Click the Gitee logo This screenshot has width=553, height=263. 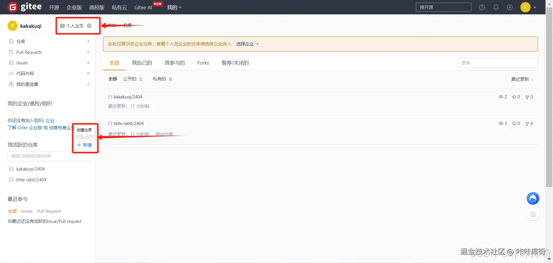[x=25, y=7]
